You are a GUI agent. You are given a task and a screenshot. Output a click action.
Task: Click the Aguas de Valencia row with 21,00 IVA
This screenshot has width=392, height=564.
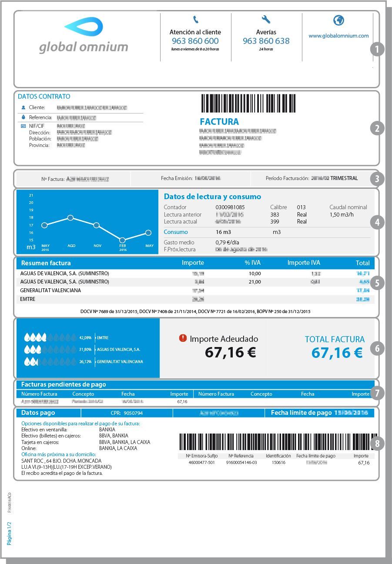[195, 282]
